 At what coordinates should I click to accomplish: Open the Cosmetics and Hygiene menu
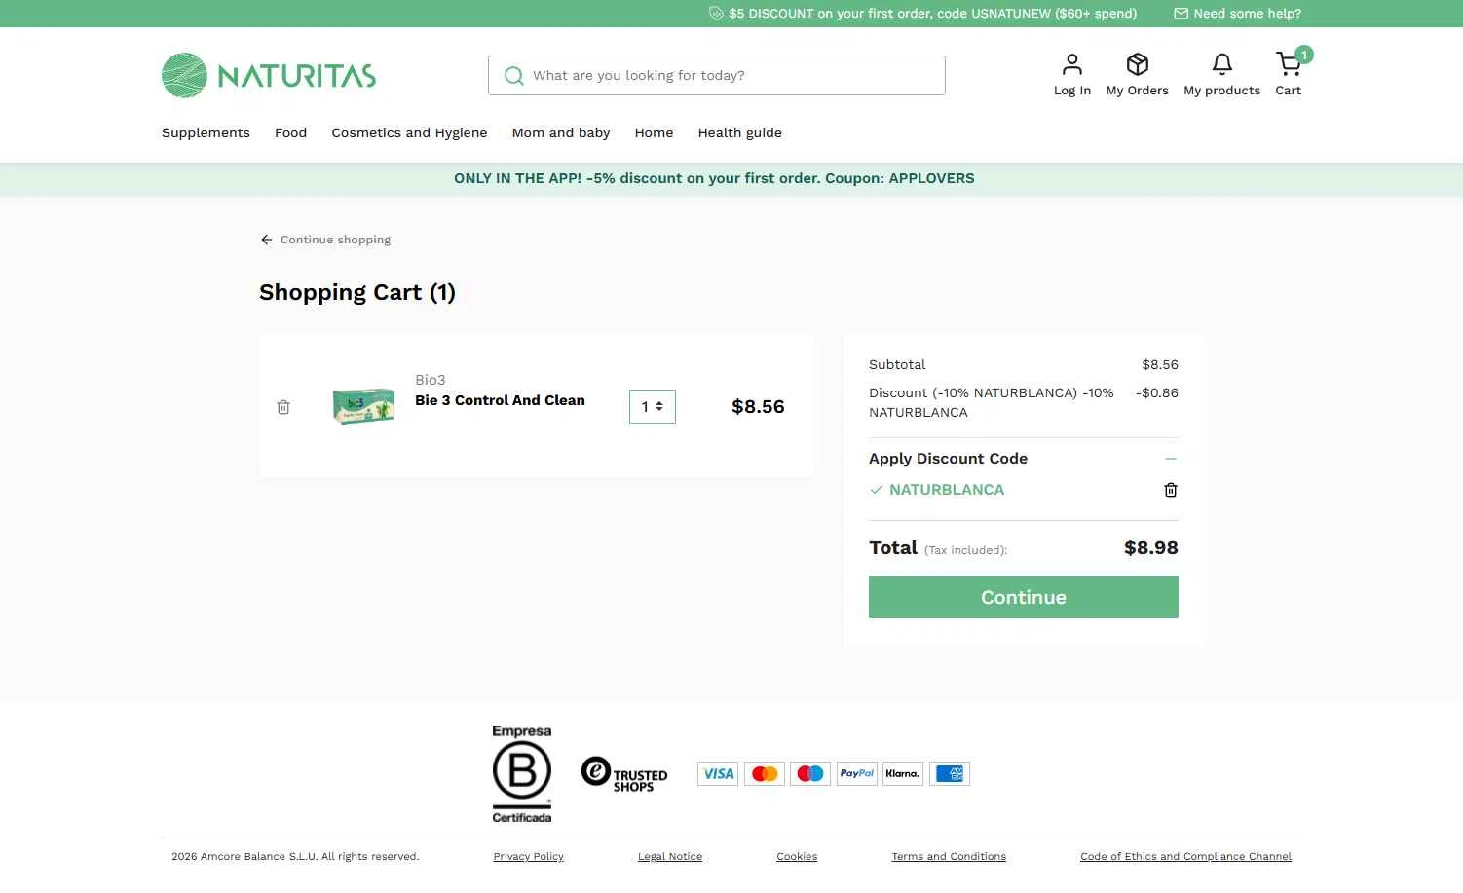pyautogui.click(x=409, y=132)
